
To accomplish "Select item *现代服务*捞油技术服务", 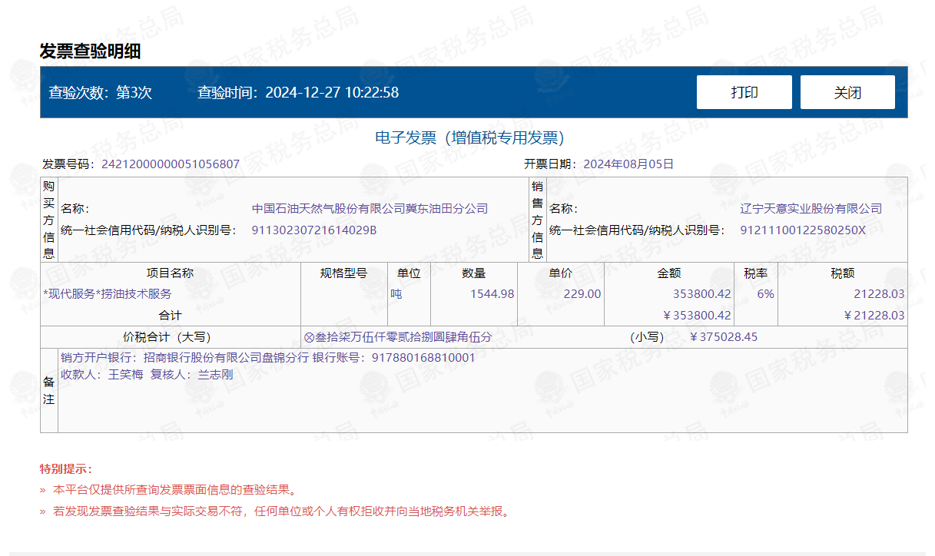I will (x=108, y=293).
